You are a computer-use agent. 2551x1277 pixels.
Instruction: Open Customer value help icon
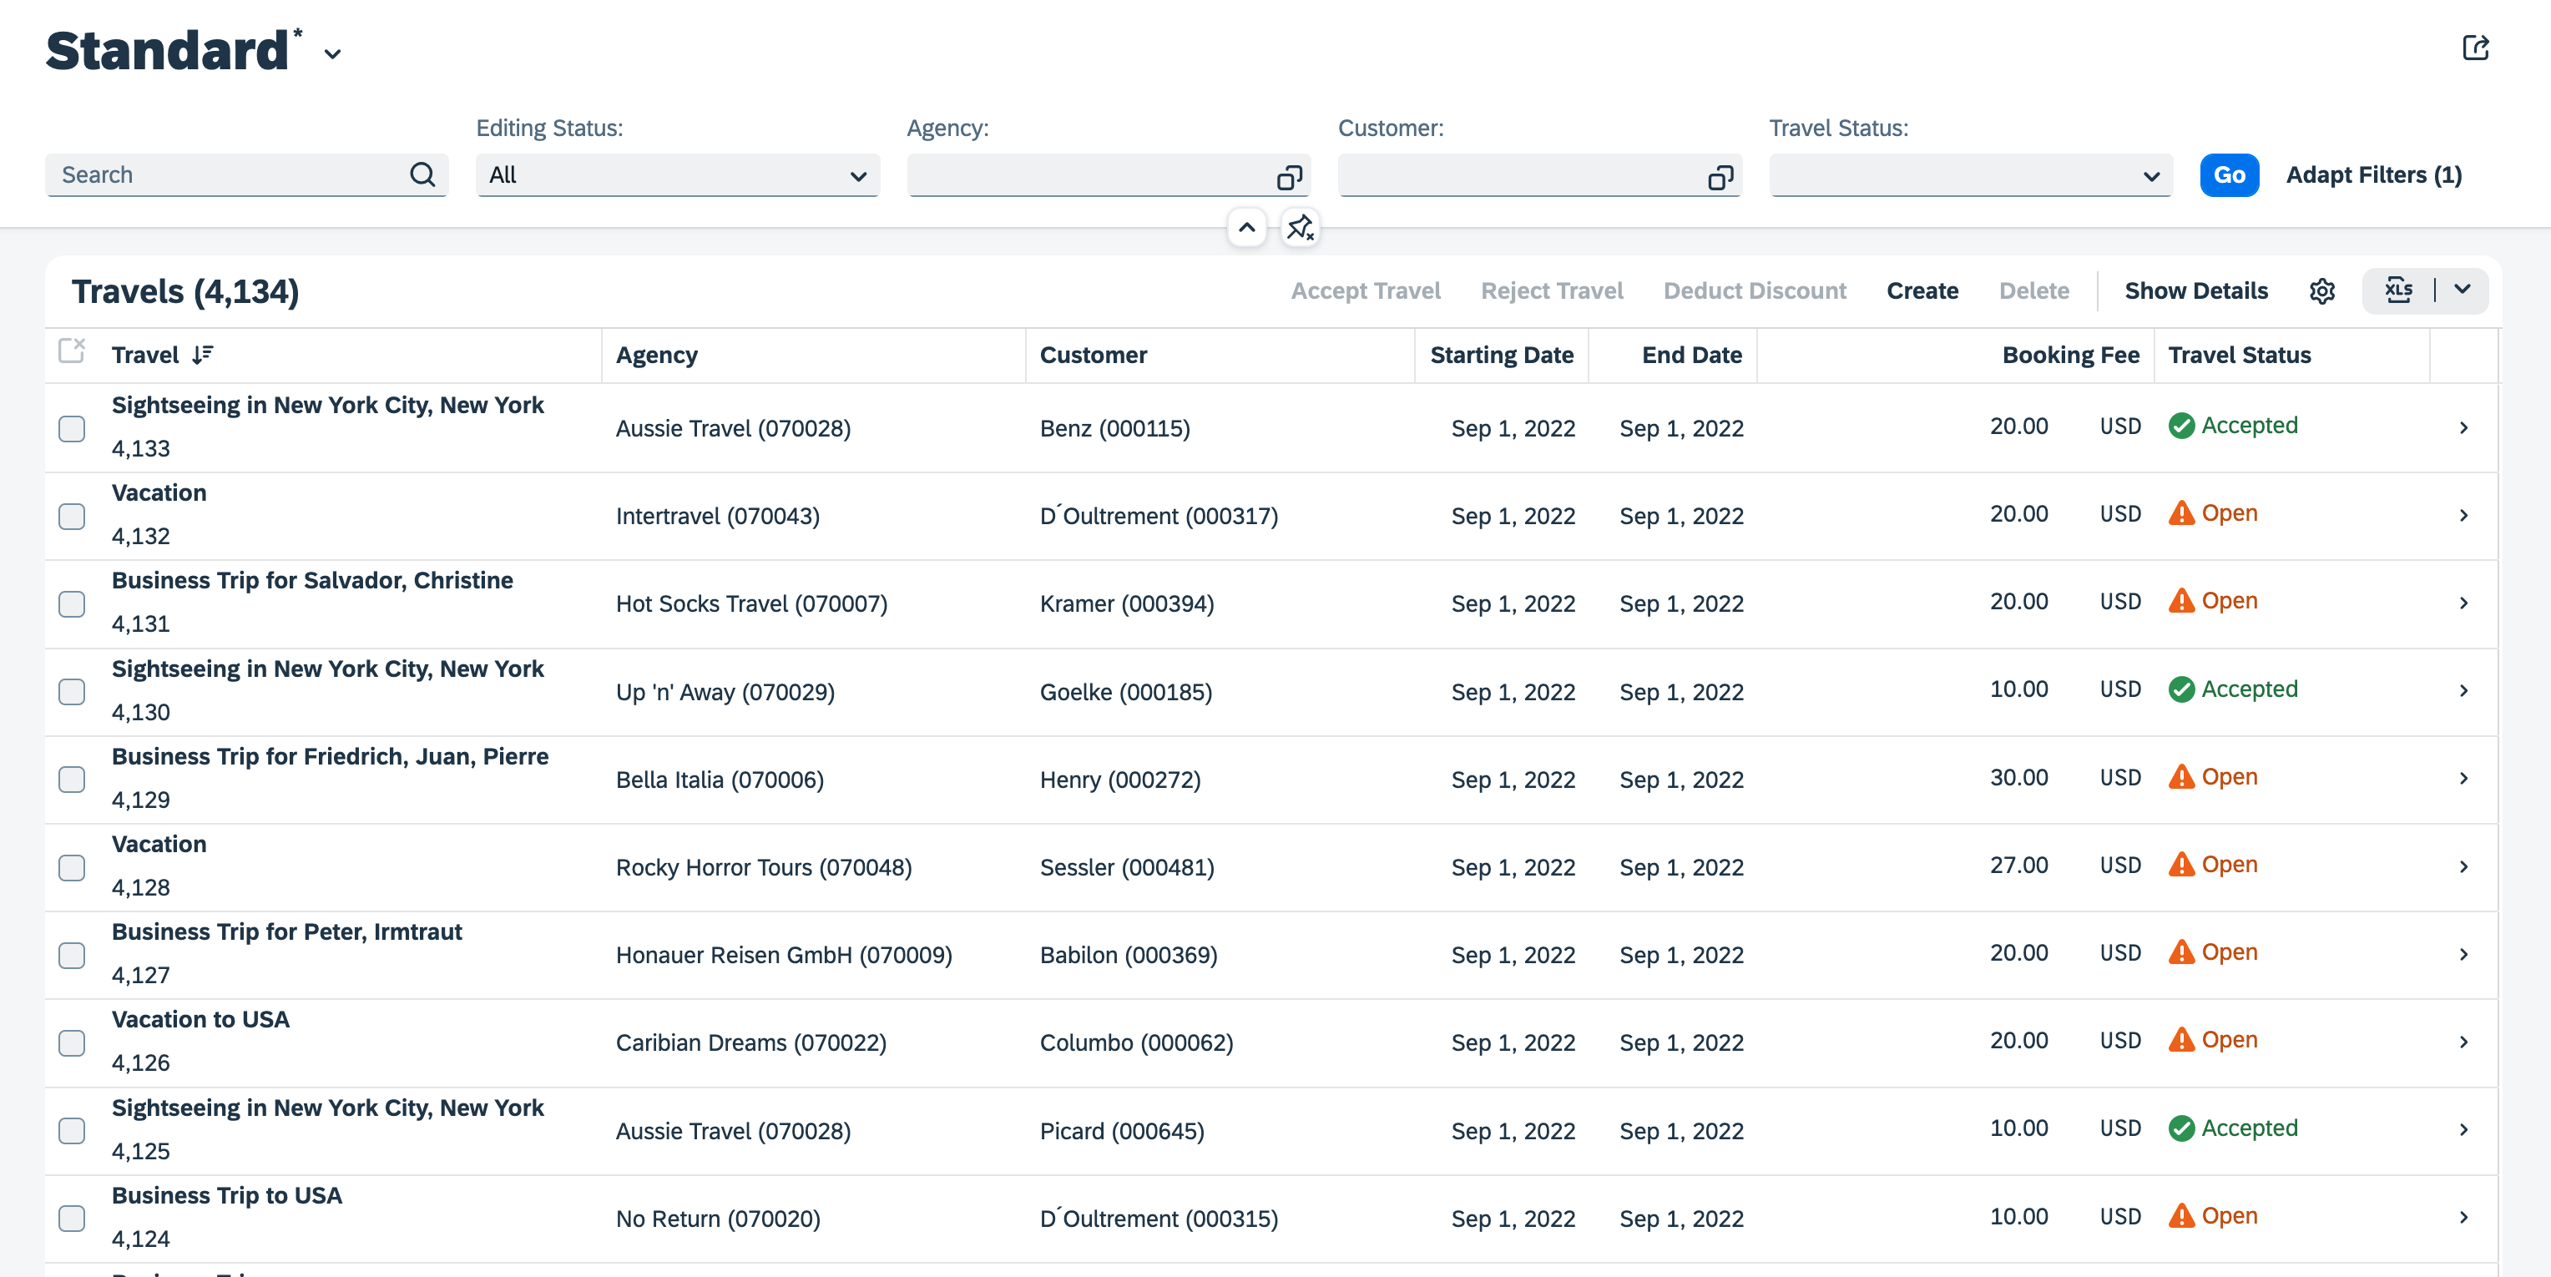pyautogui.click(x=1719, y=177)
